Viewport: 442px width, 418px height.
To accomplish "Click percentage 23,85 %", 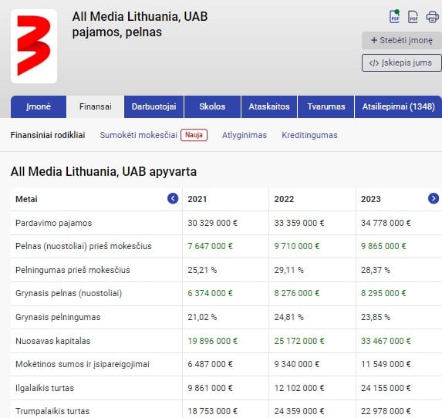I will click(x=376, y=317).
